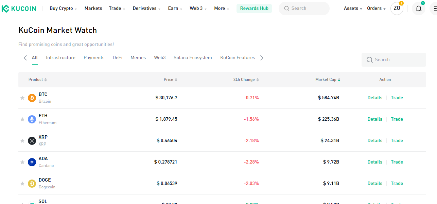Sort the table by 24h Change

pos(246,80)
